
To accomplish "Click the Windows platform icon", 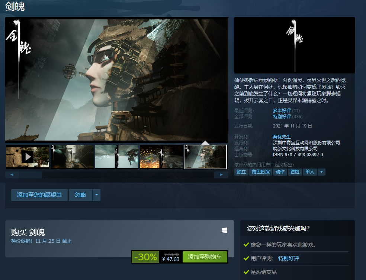I will [x=224, y=230].
